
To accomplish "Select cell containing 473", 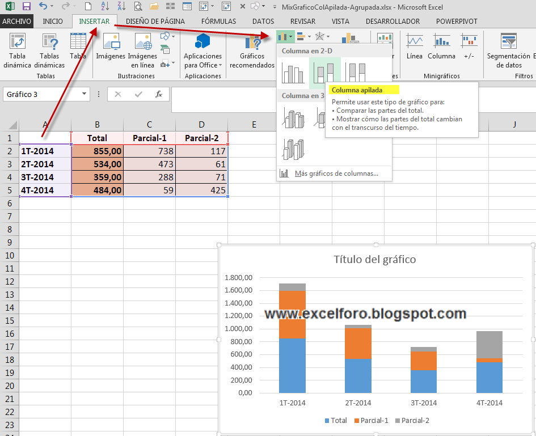I will point(150,164).
